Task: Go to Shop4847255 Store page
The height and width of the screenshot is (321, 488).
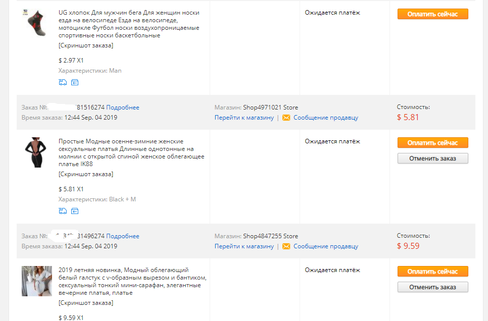Action: pos(244,246)
